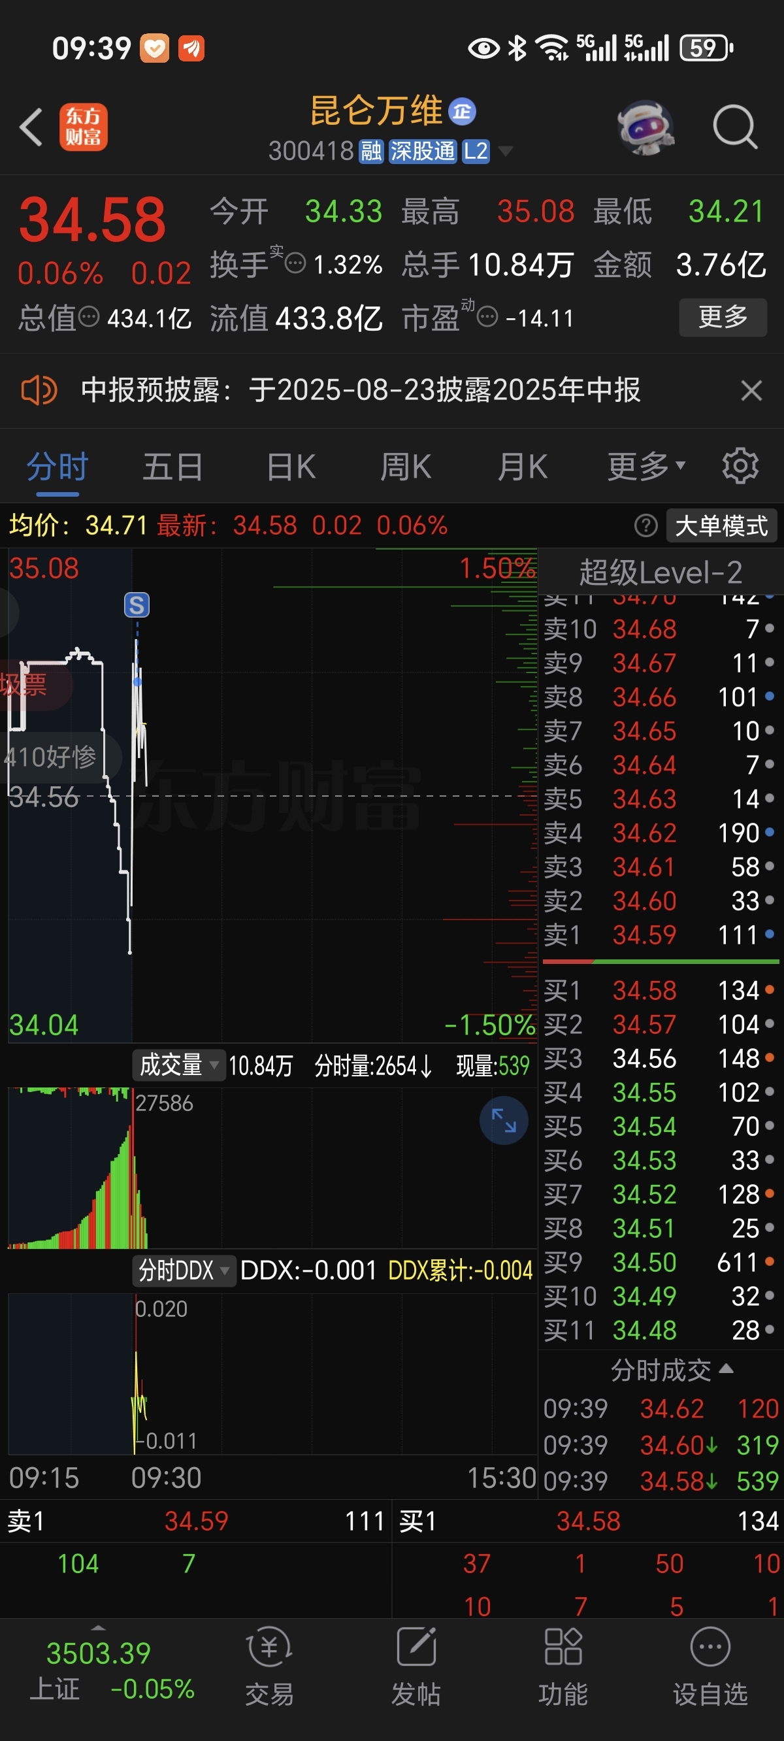Open the 东方财富 logo home icon
Screen dimensions: 784x1741
[x=83, y=126]
